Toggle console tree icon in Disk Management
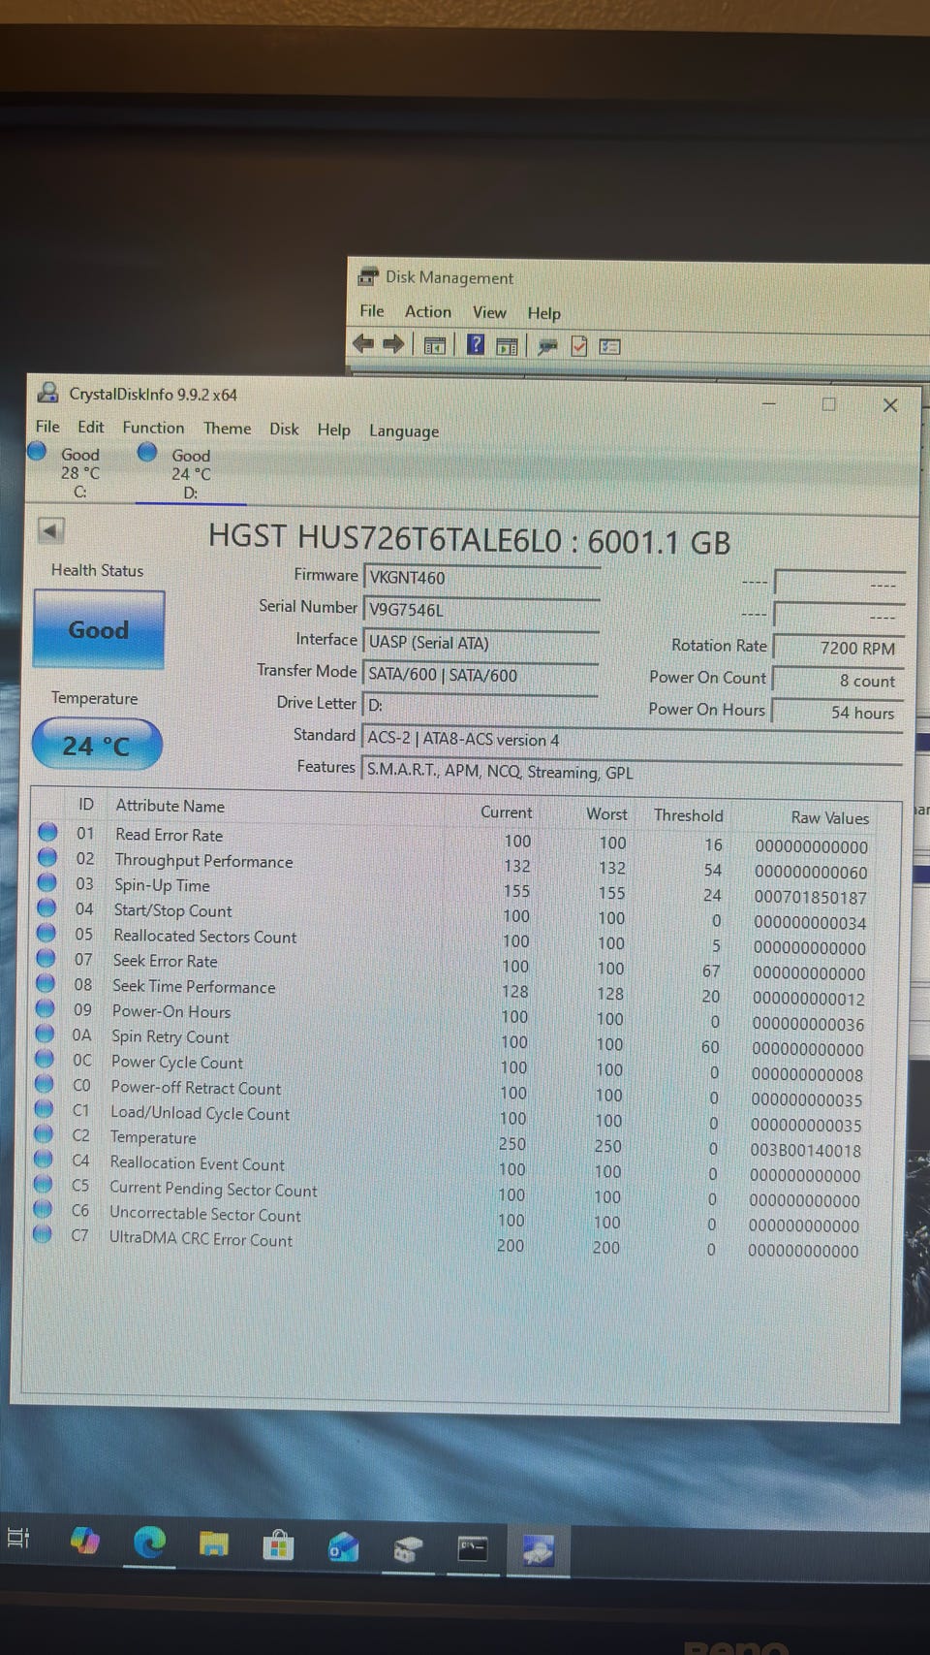The height and width of the screenshot is (1655, 930). click(434, 345)
